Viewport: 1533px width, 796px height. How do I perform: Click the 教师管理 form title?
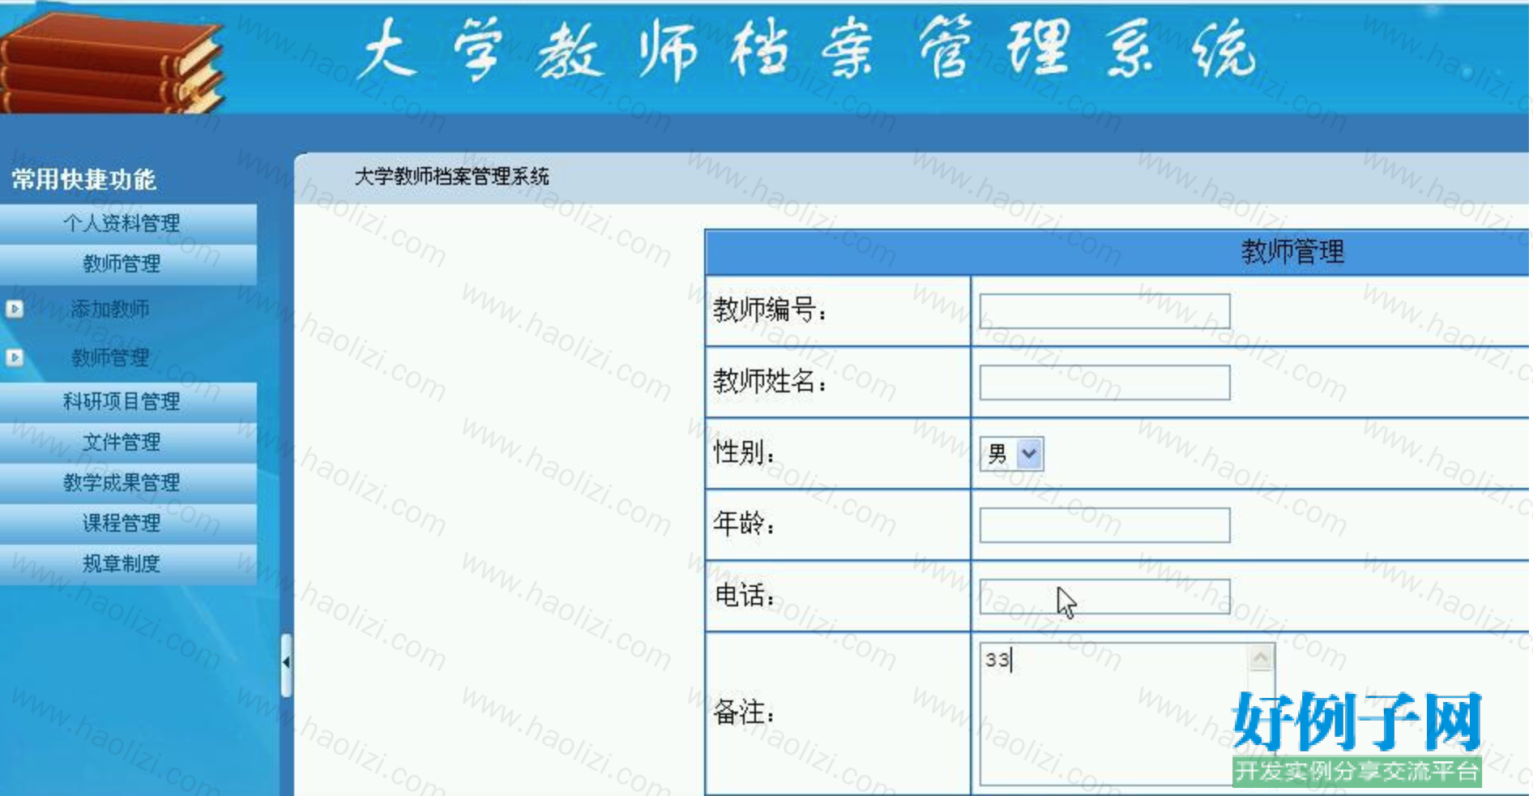pos(1292,252)
